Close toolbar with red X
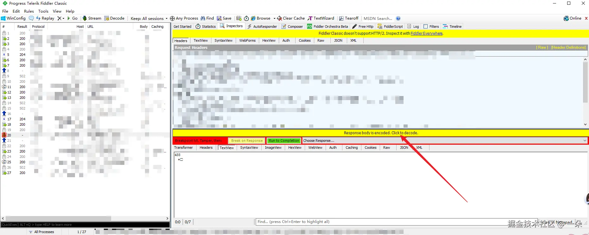The width and height of the screenshot is (589, 235). (586, 18)
